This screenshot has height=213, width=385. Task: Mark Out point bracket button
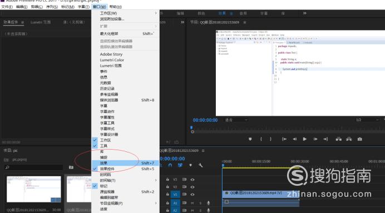(270, 139)
